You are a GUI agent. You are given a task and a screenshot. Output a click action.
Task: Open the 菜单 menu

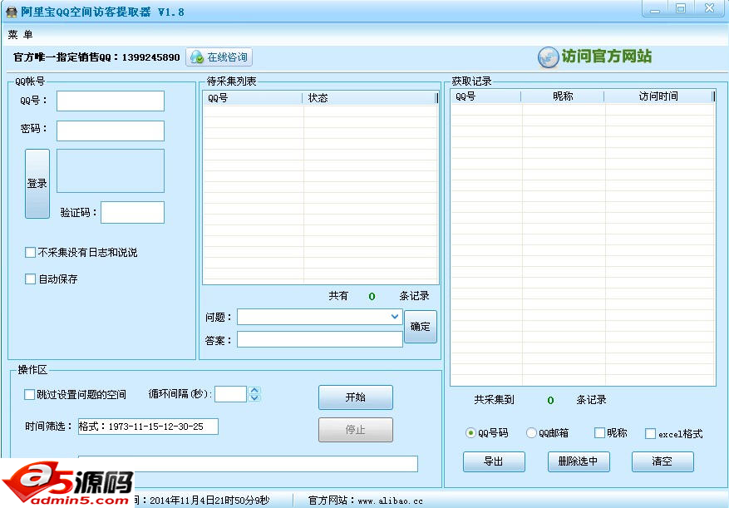(20, 34)
